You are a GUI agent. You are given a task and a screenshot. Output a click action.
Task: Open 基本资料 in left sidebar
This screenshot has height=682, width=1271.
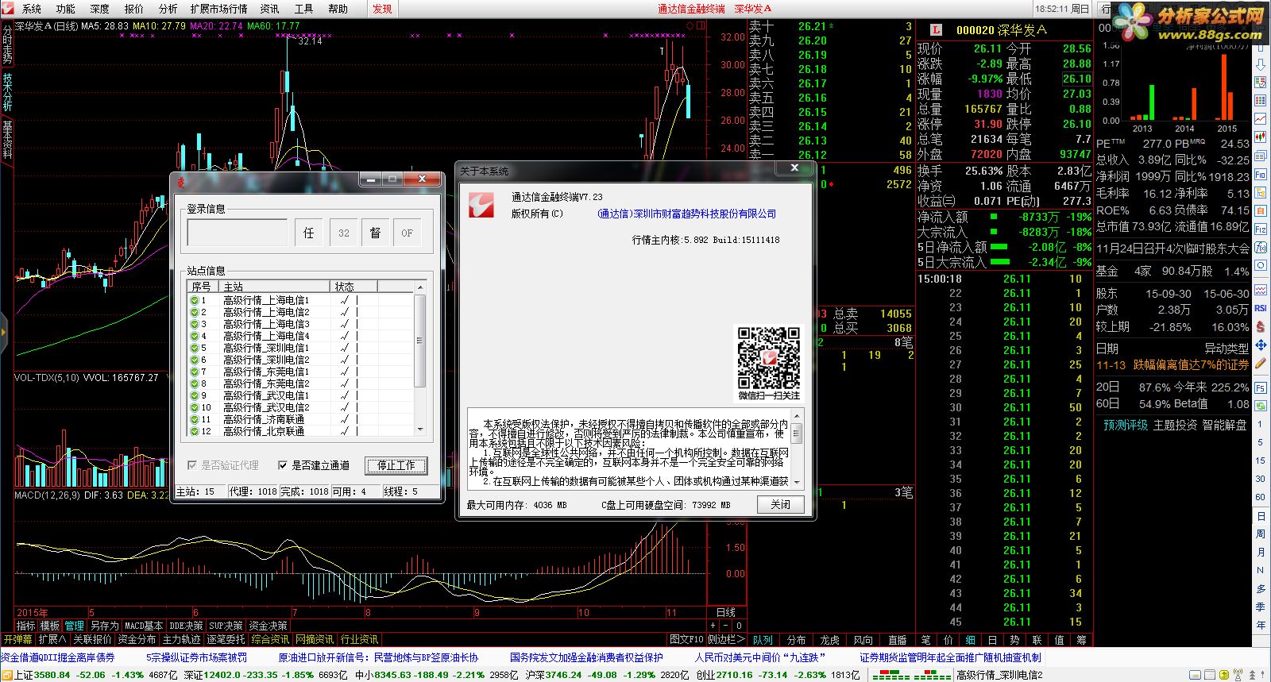coord(7,140)
